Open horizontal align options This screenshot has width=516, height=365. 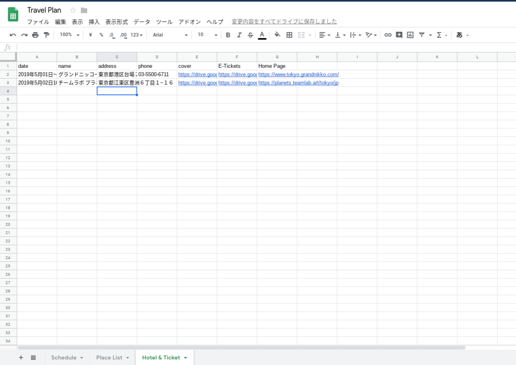pyautogui.click(x=325, y=35)
